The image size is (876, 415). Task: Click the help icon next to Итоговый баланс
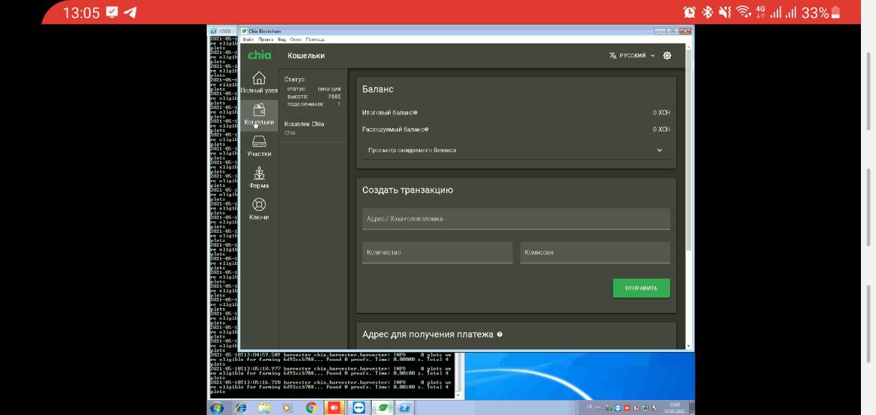415,112
